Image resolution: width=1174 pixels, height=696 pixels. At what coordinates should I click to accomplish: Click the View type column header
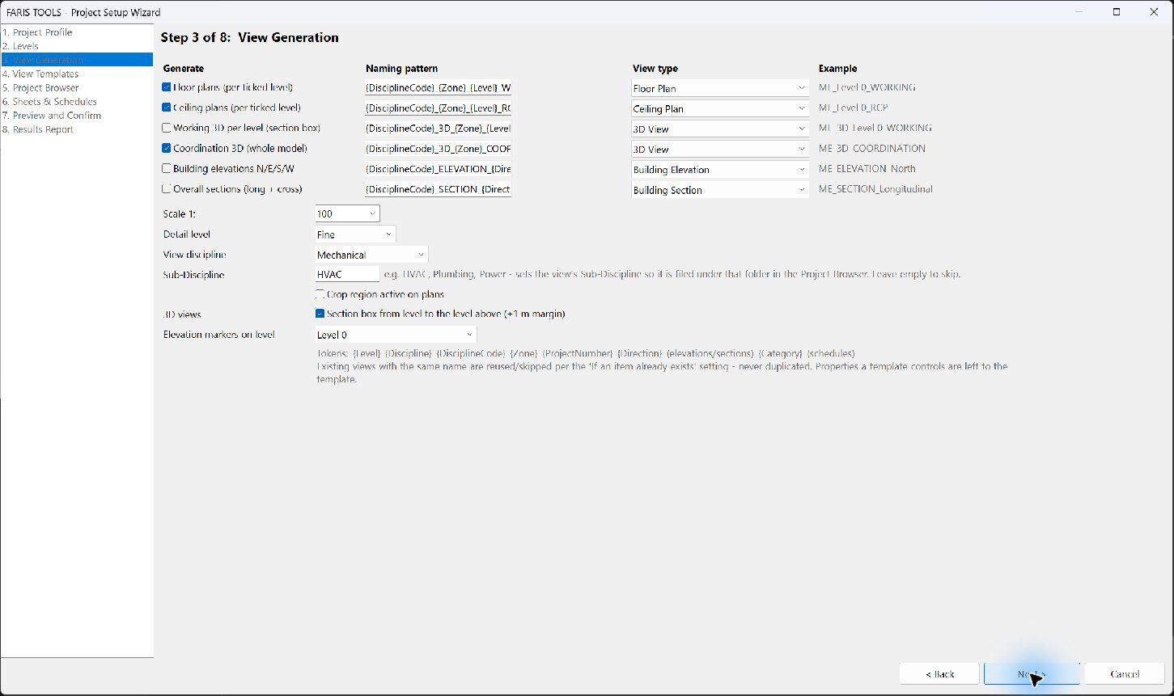[655, 69]
